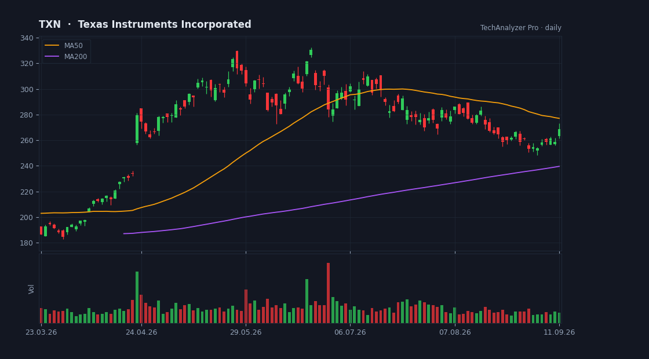The image size is (649, 359).
Task: Click the TechAnalyzer Pro daily label
Action: (x=521, y=28)
